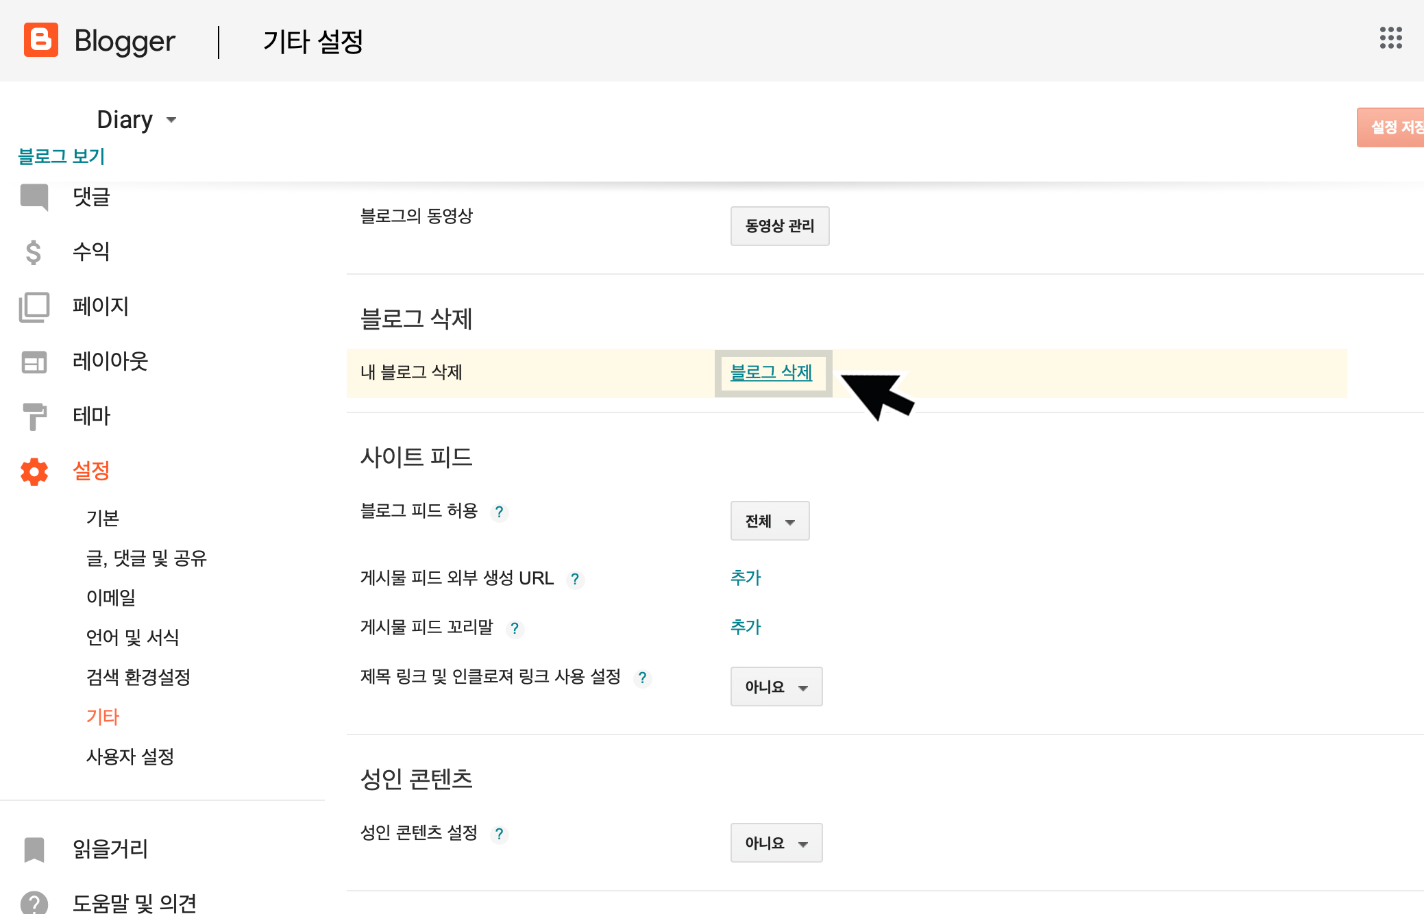This screenshot has width=1424, height=914.
Task: Open 아니요 dropdown for 제목 링크 setting
Action: (x=776, y=687)
